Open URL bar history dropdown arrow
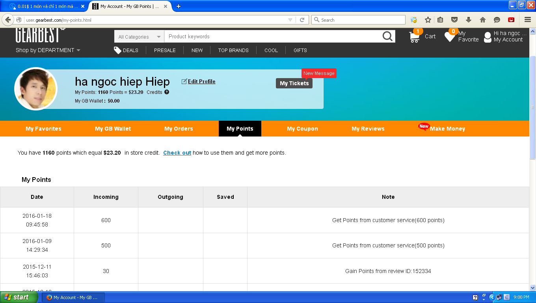536x303 pixels. [x=290, y=20]
